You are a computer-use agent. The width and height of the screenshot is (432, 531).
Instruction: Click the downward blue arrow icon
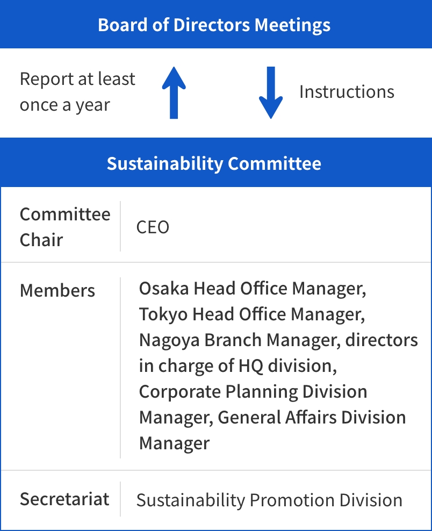pyautogui.click(x=270, y=92)
